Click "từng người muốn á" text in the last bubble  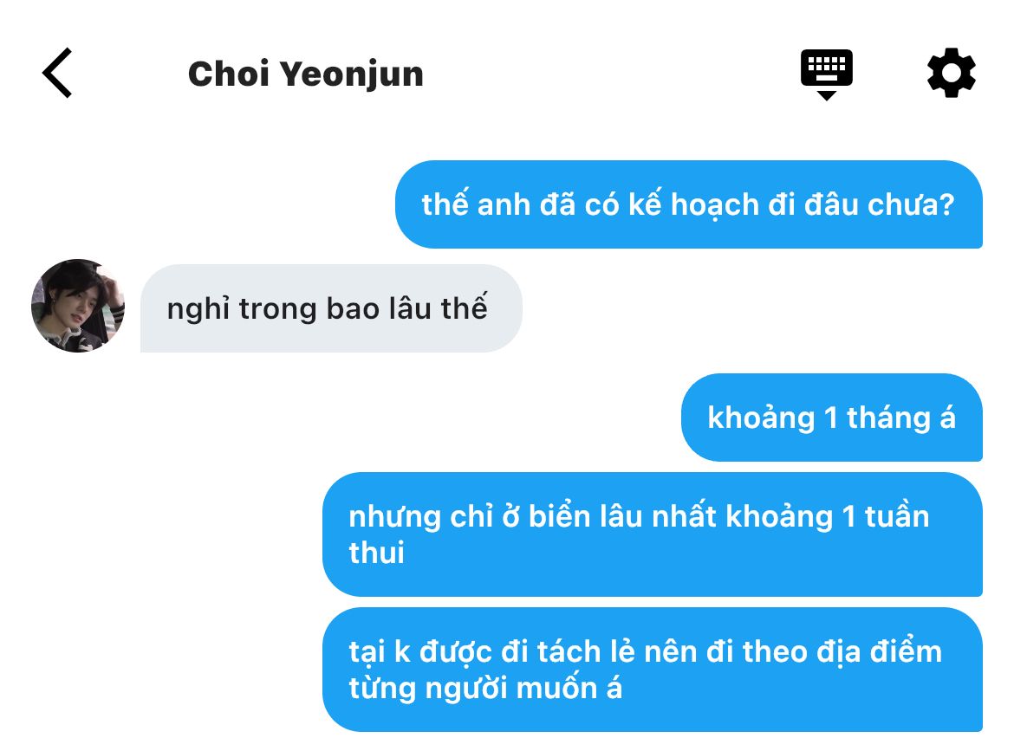[x=485, y=689]
